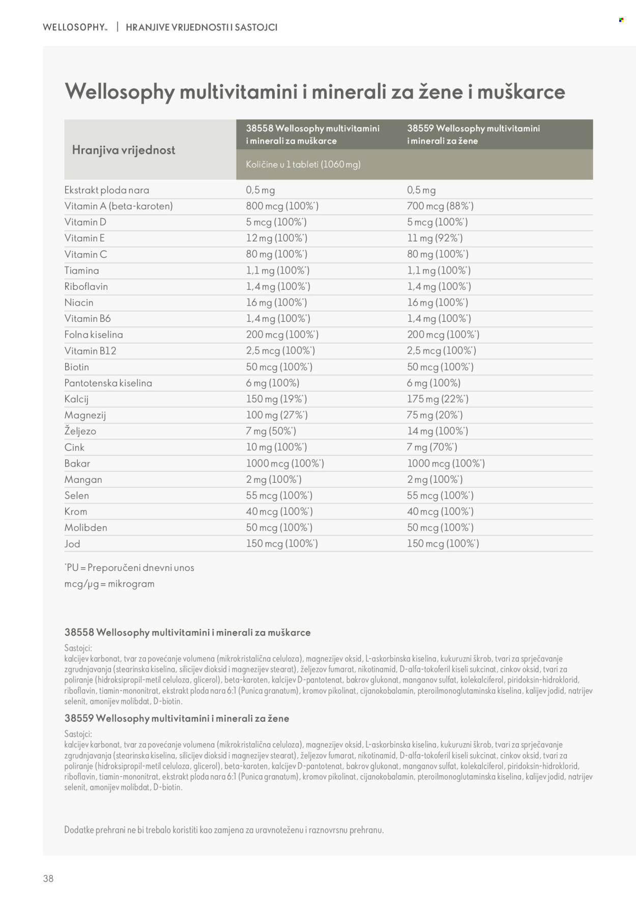Click the 38559 multivitamini za žene column header

click(x=473, y=134)
